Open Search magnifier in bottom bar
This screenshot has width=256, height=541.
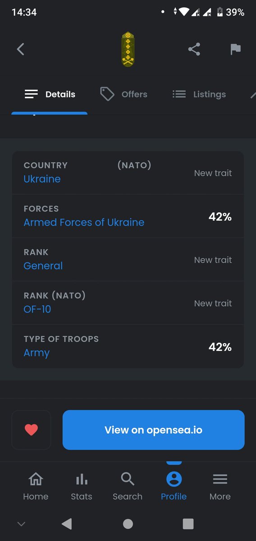click(x=128, y=486)
